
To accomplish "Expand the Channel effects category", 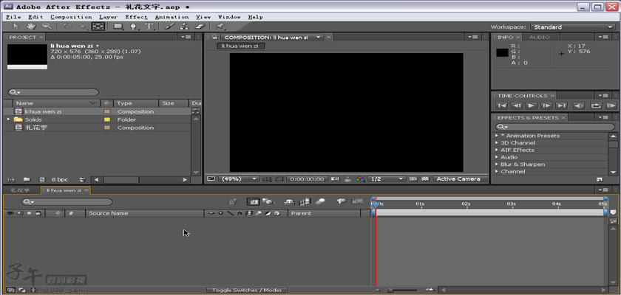I will tap(497, 171).
